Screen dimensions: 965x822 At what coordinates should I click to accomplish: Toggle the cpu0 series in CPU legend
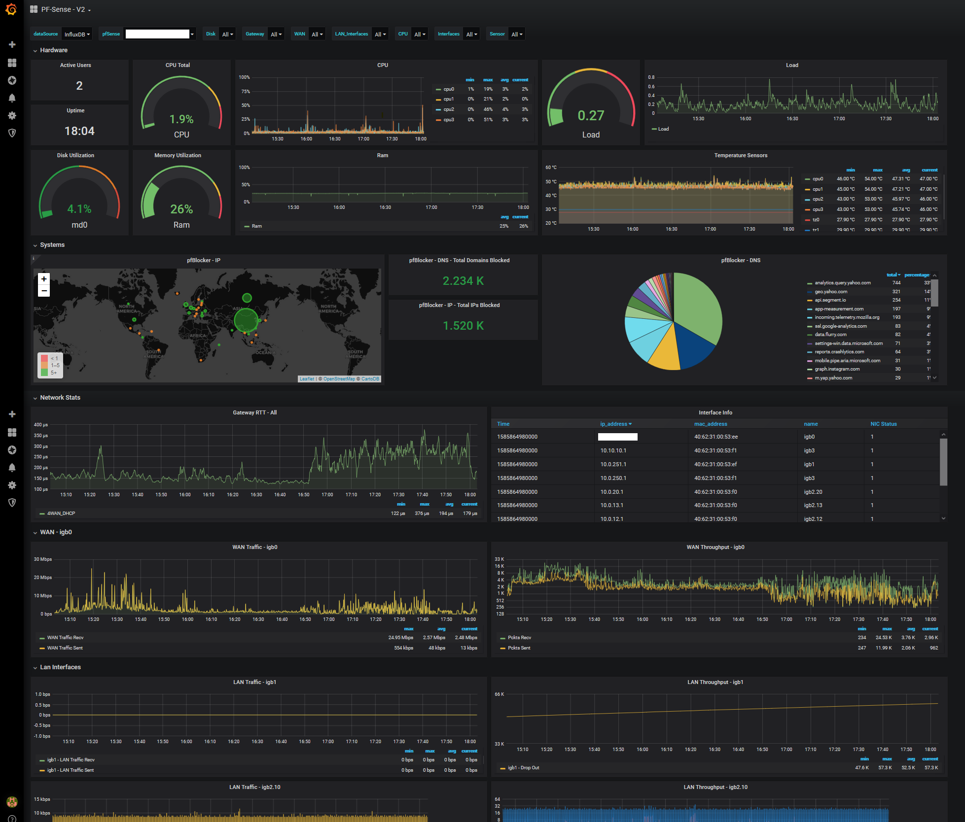(x=448, y=89)
